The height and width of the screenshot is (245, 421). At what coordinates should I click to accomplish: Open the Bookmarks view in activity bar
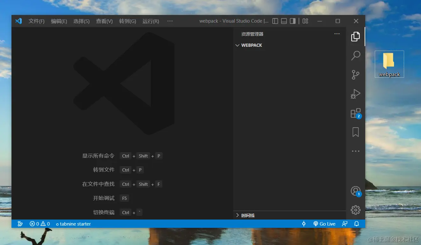355,132
